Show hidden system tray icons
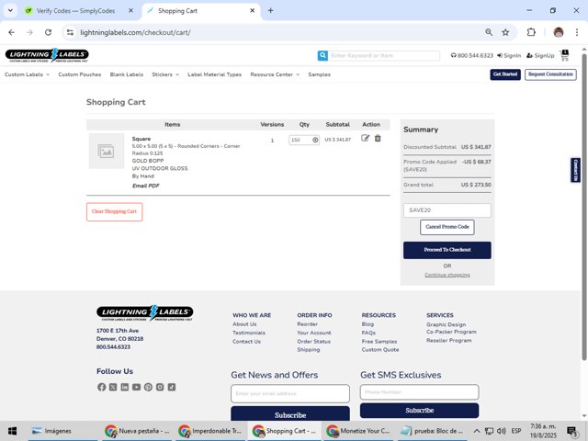The image size is (588, 441). click(476, 431)
